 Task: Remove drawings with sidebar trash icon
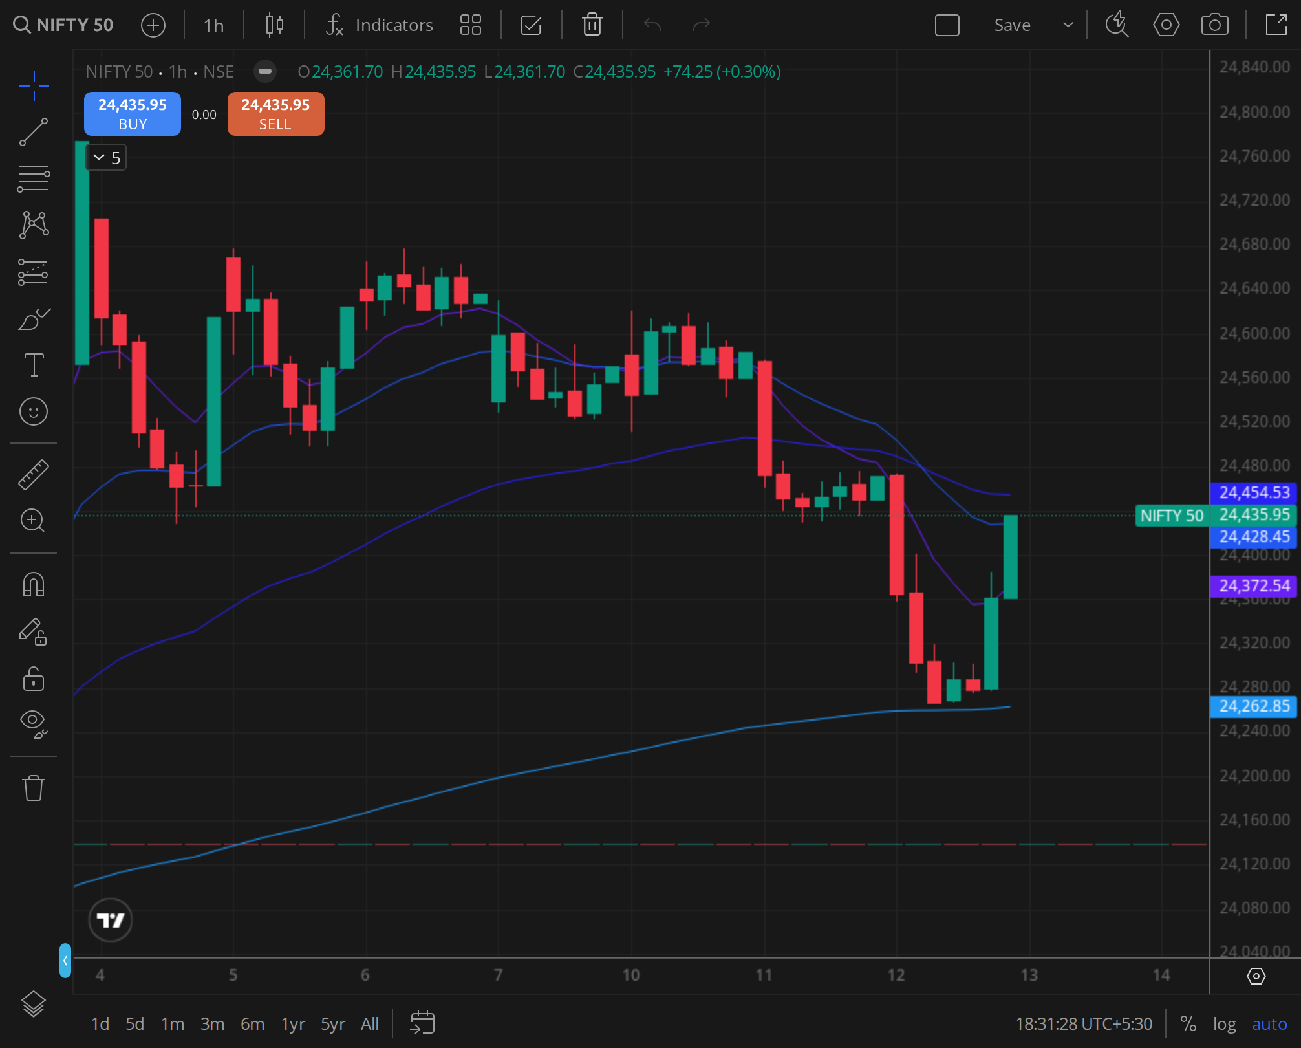click(34, 787)
